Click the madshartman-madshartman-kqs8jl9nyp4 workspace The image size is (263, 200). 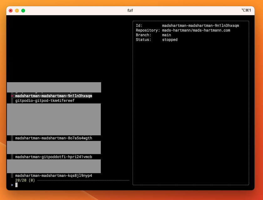pyautogui.click(x=54, y=176)
